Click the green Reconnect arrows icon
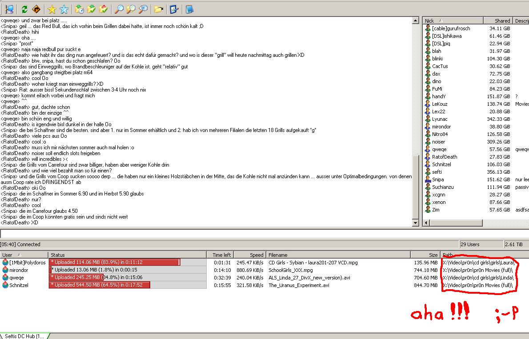 tap(24, 9)
